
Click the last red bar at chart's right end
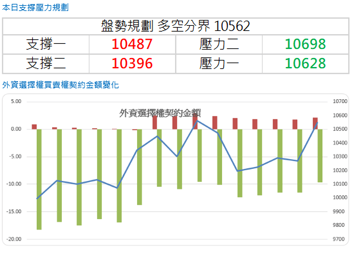tap(315, 123)
